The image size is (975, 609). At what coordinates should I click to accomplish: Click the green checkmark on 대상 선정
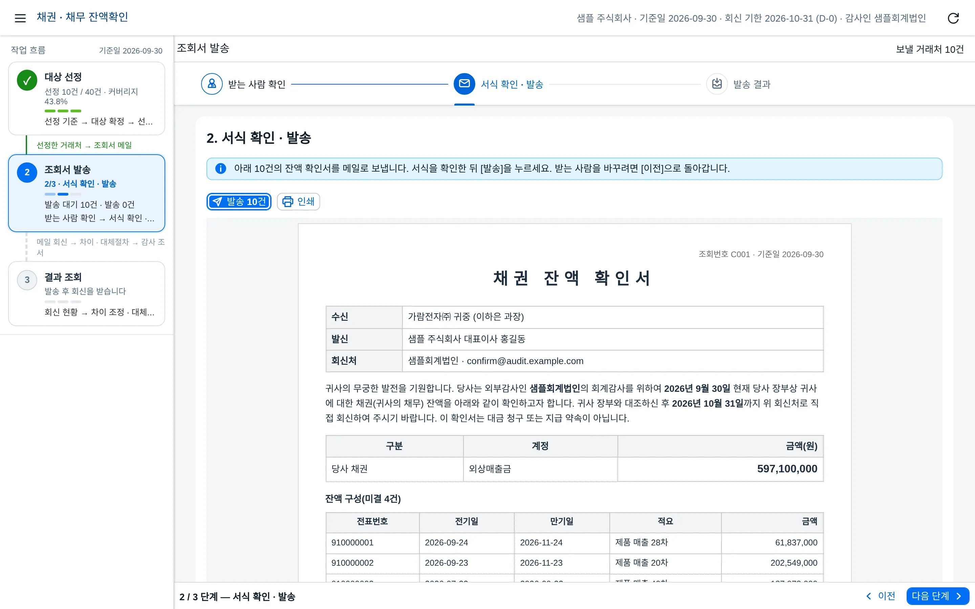click(27, 80)
